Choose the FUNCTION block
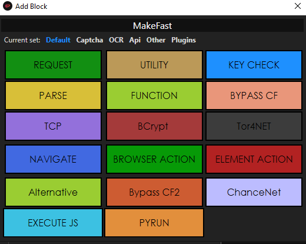The height and width of the screenshot is (244, 306). [x=154, y=95]
